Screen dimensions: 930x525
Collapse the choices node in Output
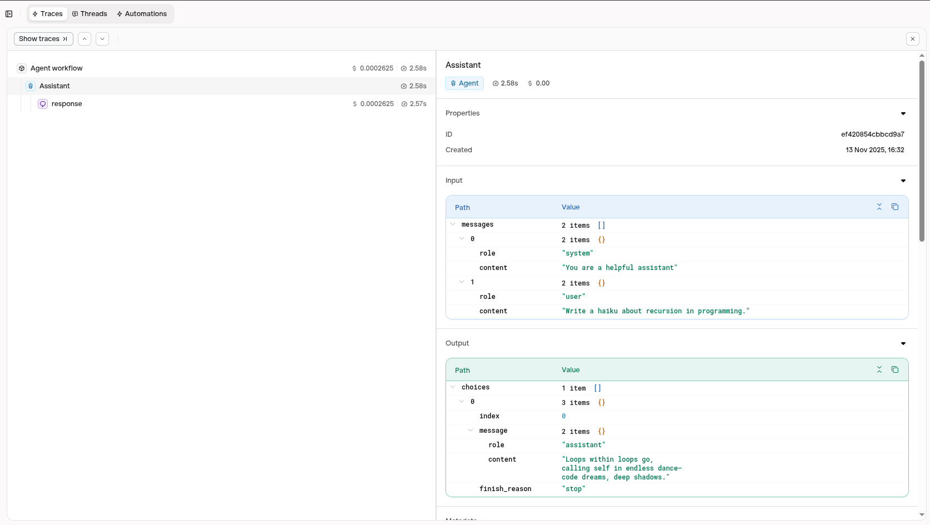[453, 387]
